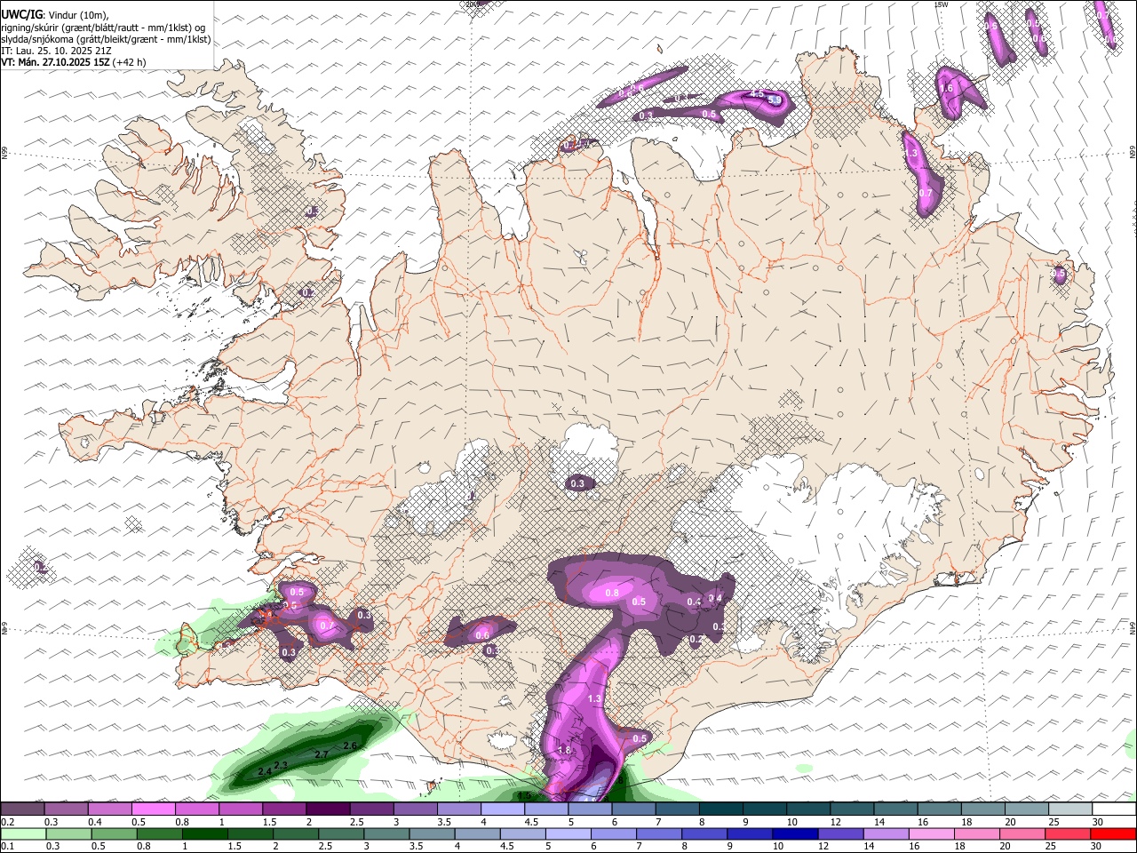Pick the 3 violet snow-scale swatch
This screenshot has height=853, width=1137.
(415, 809)
